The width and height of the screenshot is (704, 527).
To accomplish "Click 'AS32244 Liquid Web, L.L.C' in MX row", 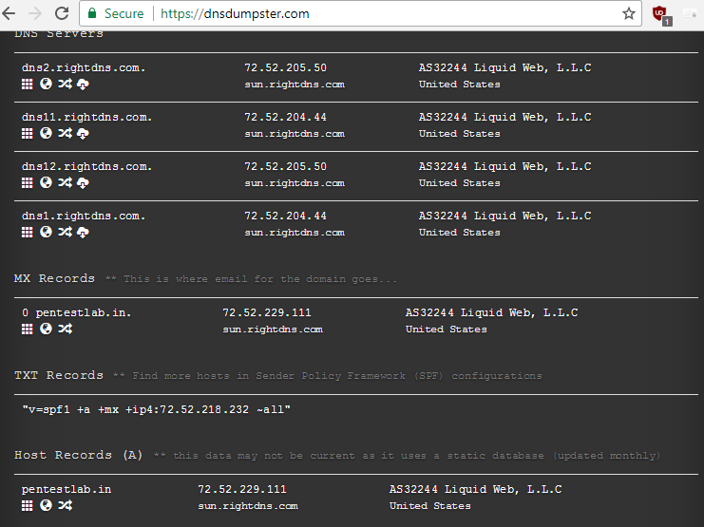I will (x=491, y=313).
